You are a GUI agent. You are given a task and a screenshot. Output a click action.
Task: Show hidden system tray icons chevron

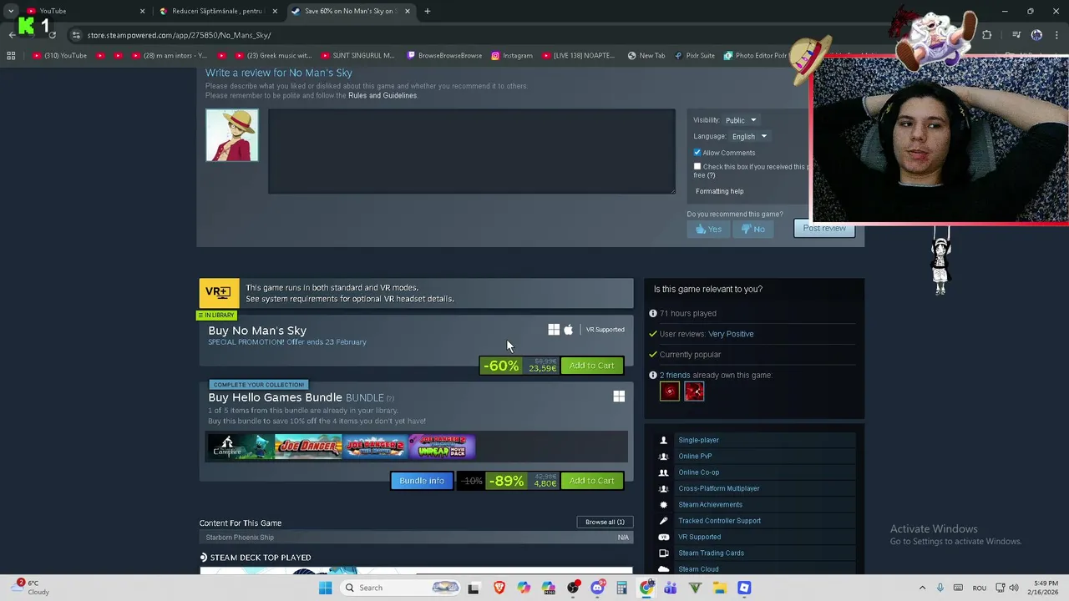click(924, 588)
